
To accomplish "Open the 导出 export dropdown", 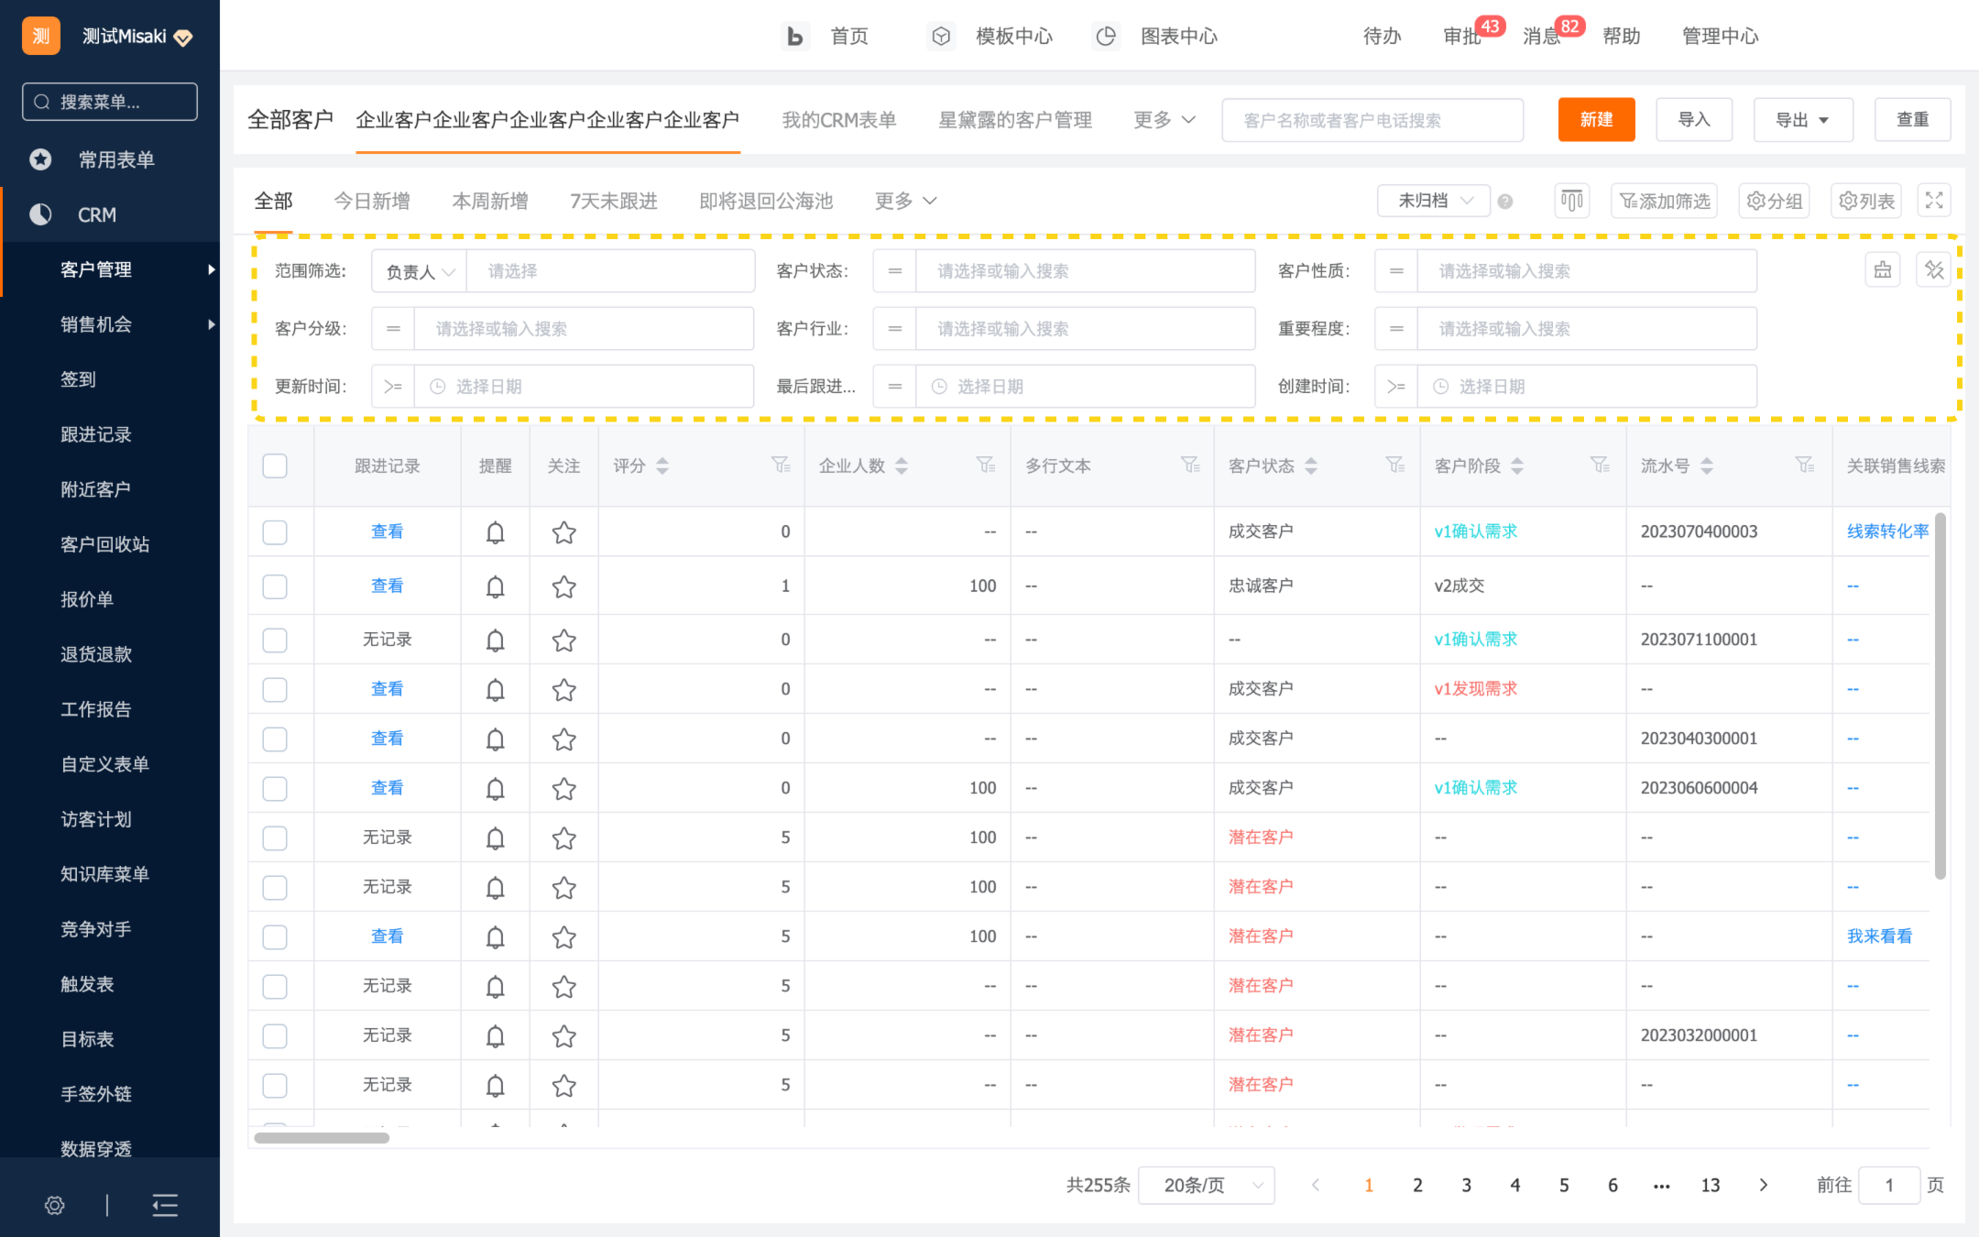I will coord(1803,120).
